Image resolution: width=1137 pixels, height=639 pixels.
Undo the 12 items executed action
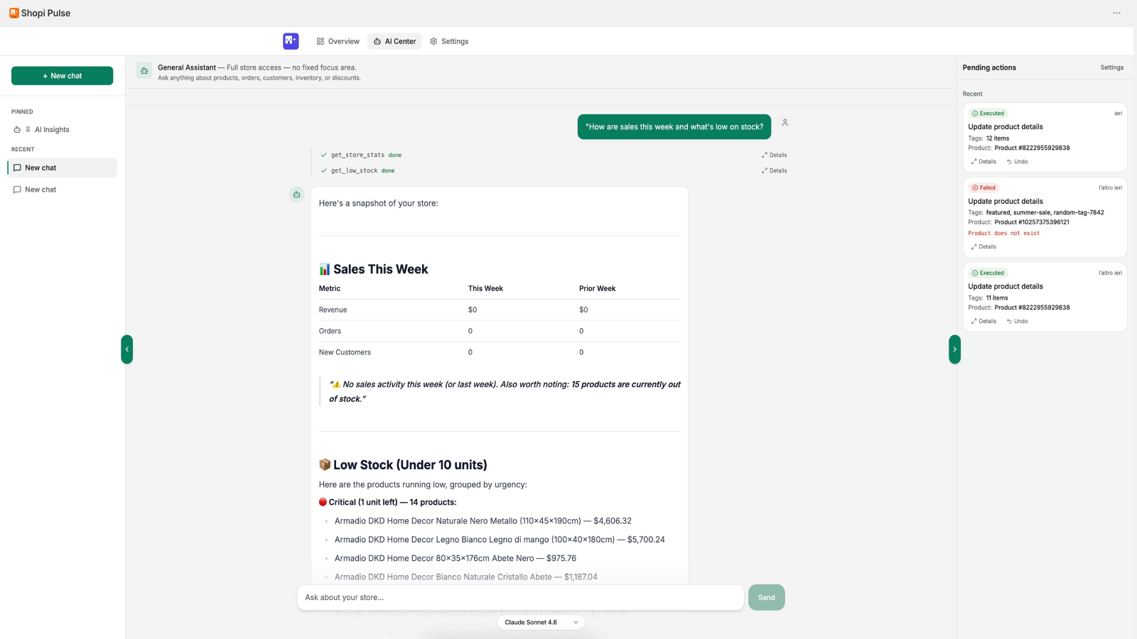(1017, 162)
